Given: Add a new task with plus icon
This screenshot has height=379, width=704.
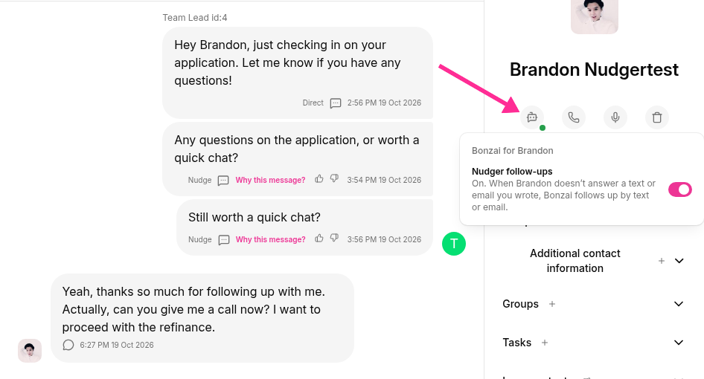Looking at the screenshot, I should [x=545, y=343].
